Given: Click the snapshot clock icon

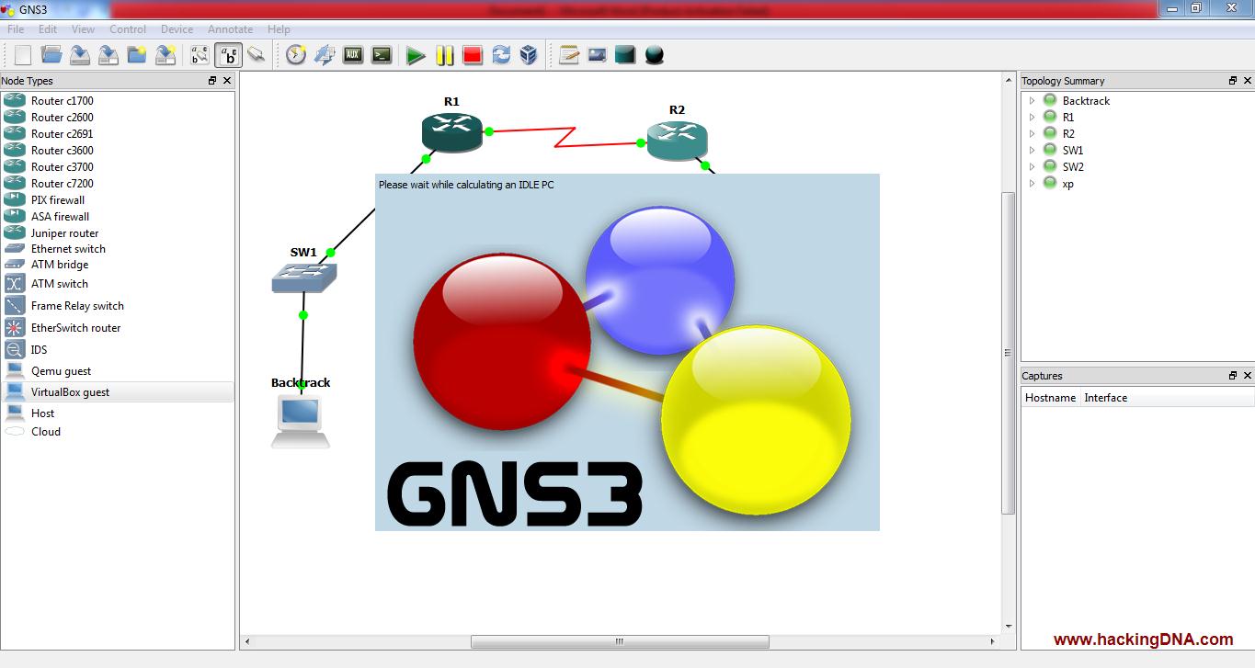Looking at the screenshot, I should [296, 55].
